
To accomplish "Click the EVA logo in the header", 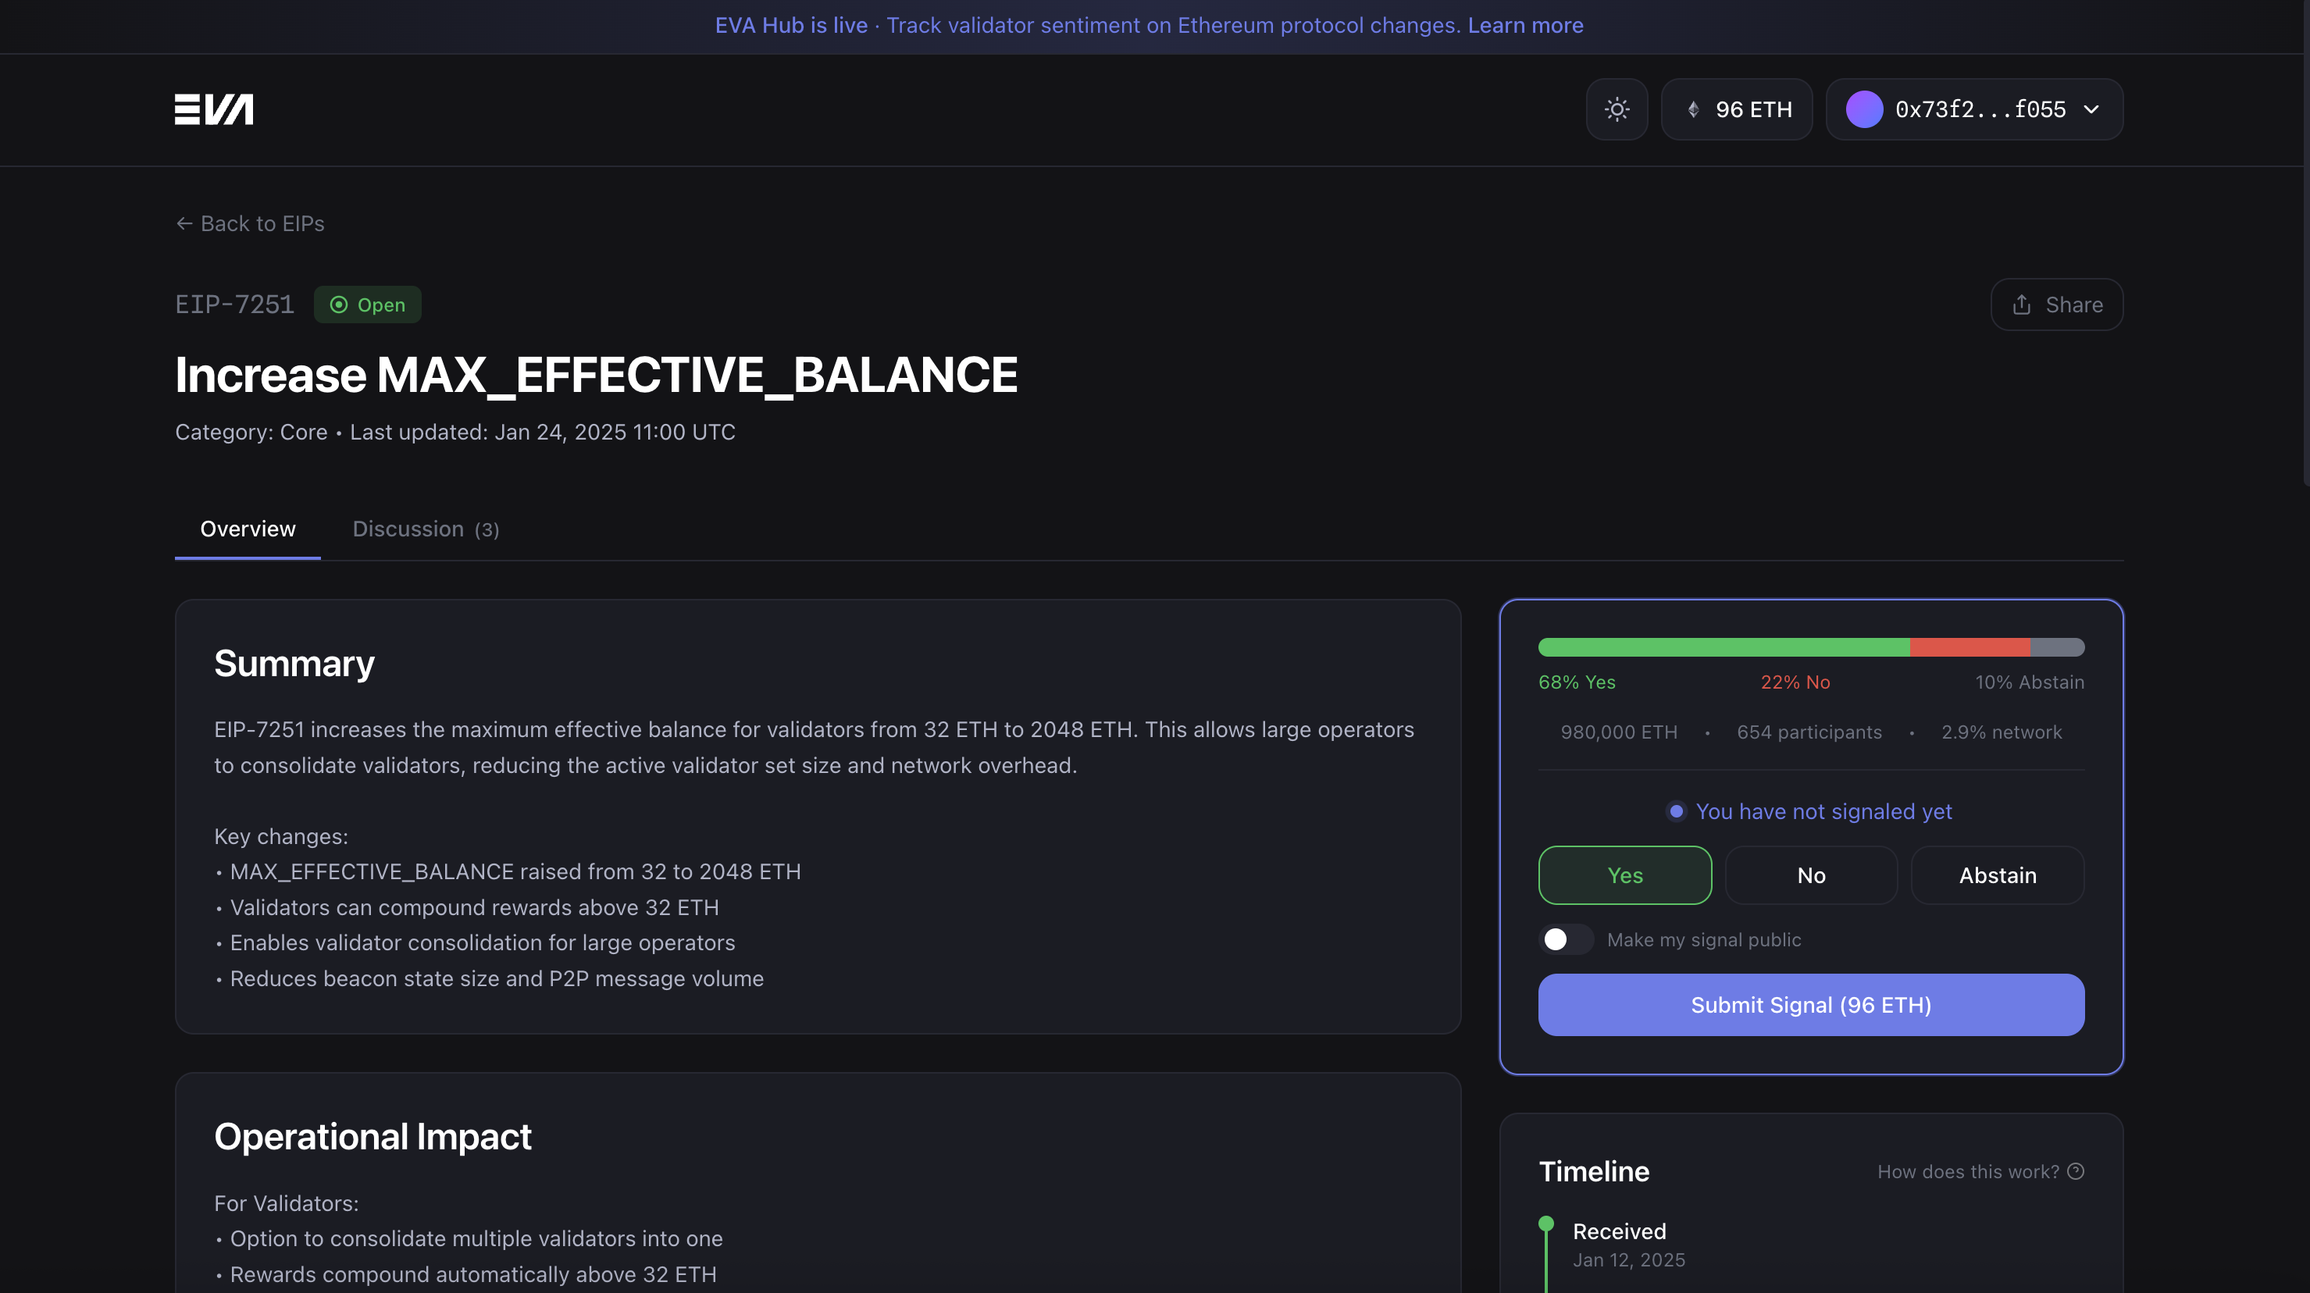I will pyautogui.click(x=213, y=109).
